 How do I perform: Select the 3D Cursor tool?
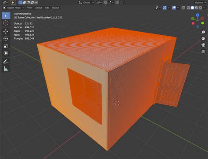pos(6,23)
